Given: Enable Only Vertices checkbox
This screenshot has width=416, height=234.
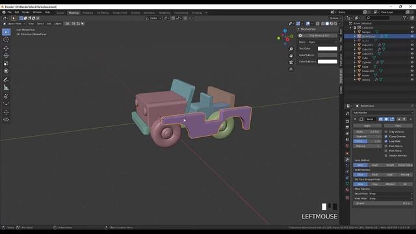Looking at the screenshot, I should [x=386, y=131].
